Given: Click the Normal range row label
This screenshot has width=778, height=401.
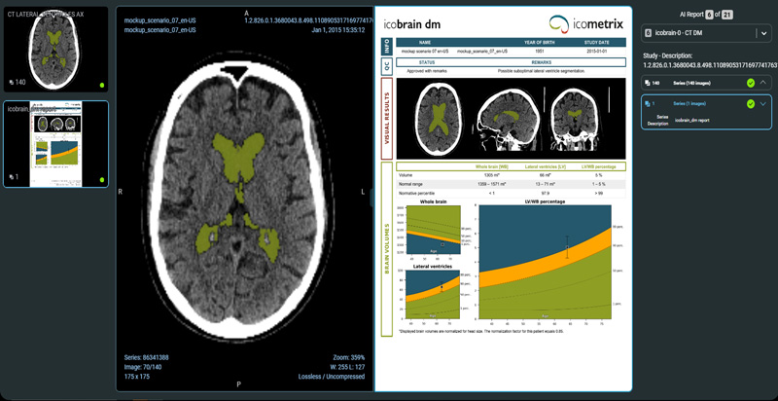Looking at the screenshot, I should point(411,184).
